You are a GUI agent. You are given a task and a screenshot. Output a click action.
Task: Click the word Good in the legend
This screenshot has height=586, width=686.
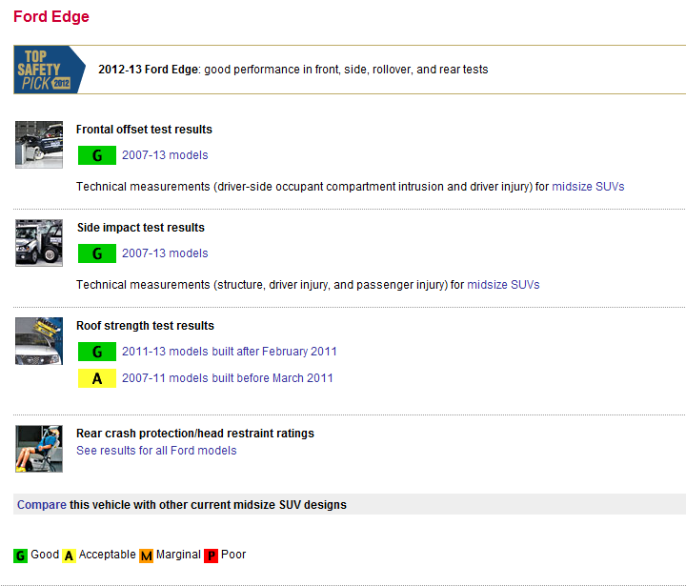pos(45,555)
